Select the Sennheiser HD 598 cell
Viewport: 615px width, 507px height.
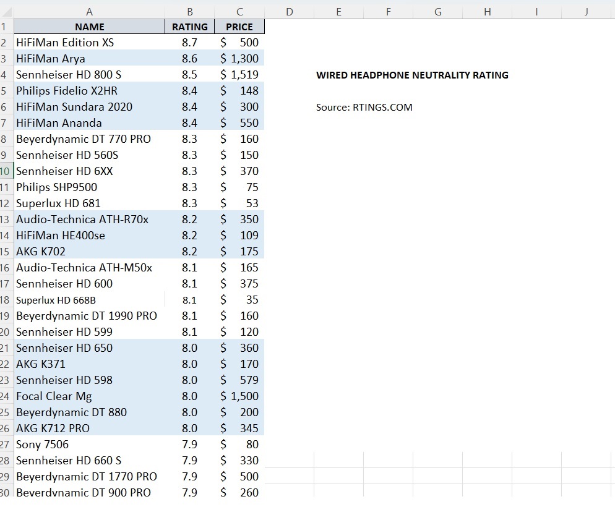(x=90, y=380)
